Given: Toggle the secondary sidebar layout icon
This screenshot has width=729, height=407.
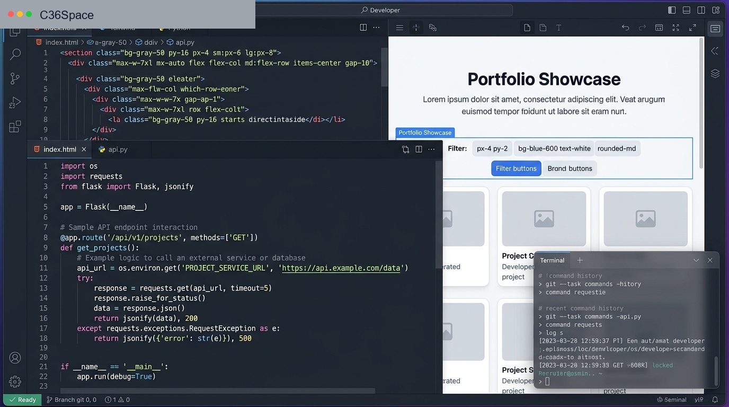Looking at the screenshot, I should (x=701, y=10).
